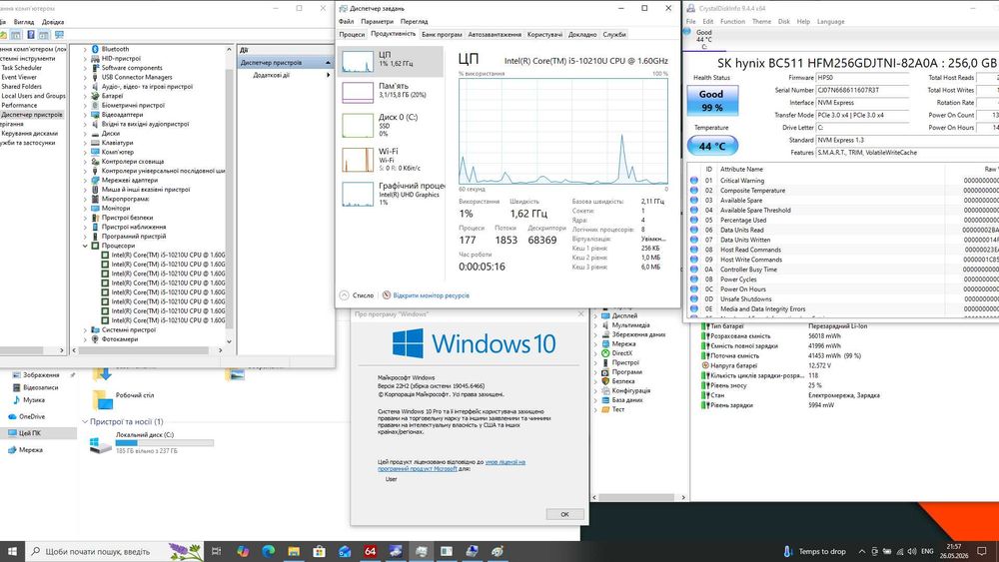
Task: Click OK in the About Windows dialog
Action: coord(564,514)
